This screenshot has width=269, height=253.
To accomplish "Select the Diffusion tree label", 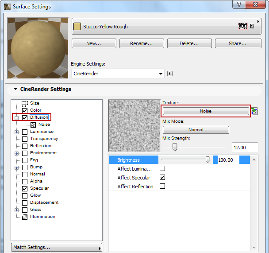I will point(39,117).
